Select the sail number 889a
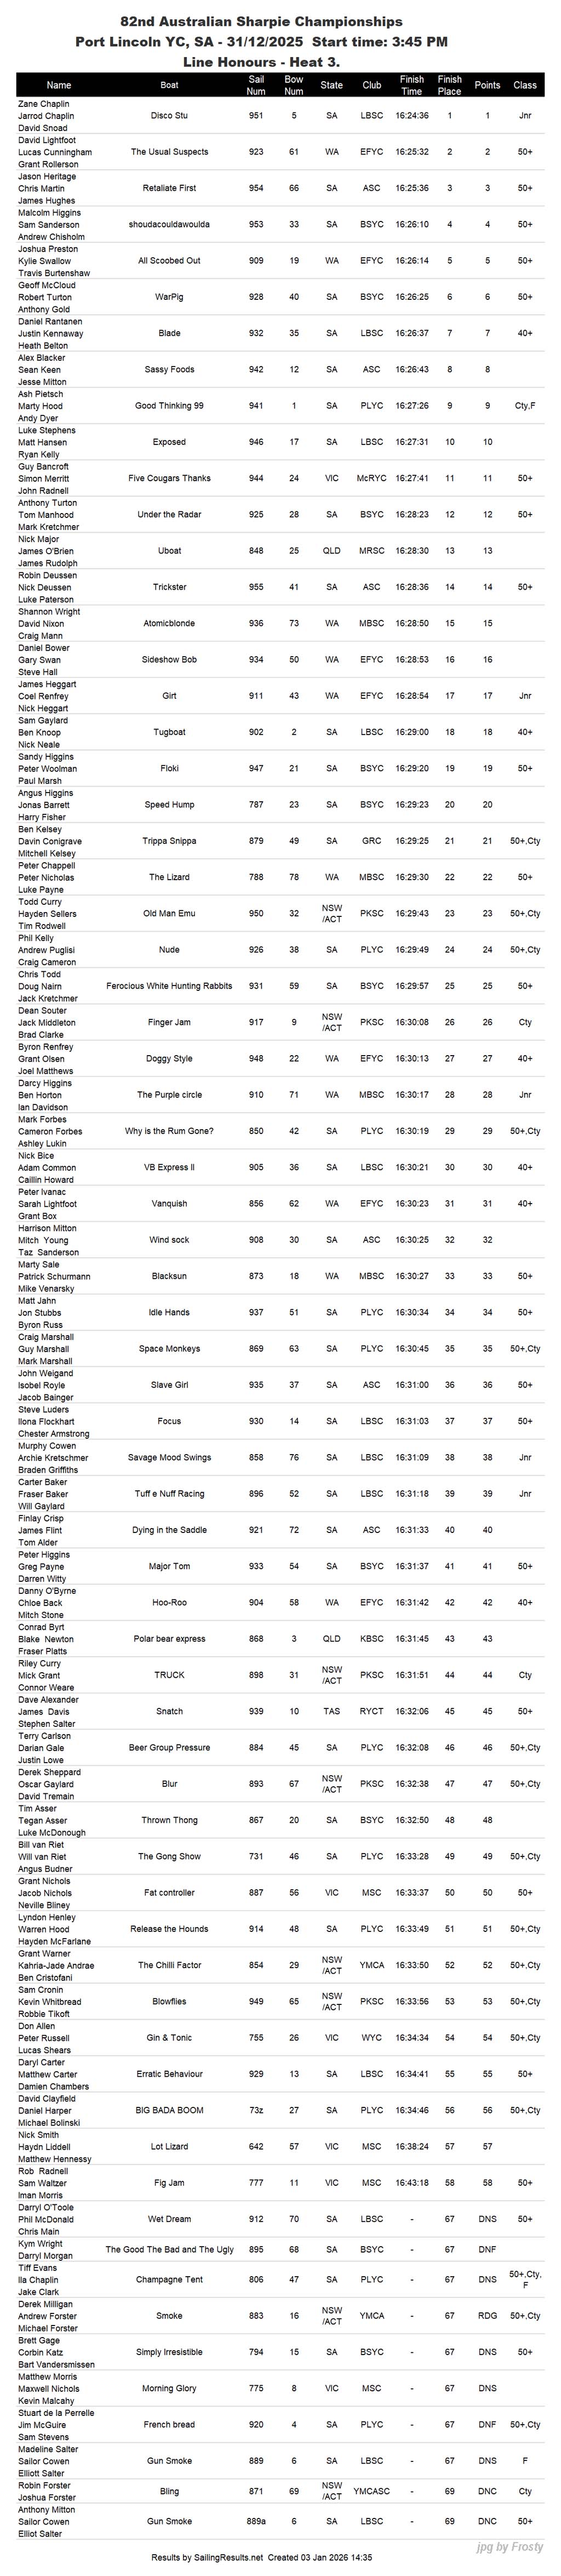The height and width of the screenshot is (2576, 561). tap(256, 2522)
